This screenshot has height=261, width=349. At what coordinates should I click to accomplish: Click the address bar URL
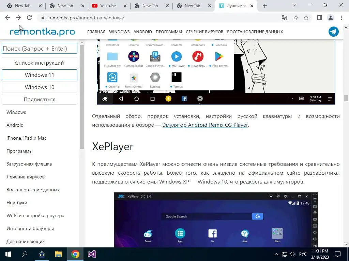(x=86, y=18)
